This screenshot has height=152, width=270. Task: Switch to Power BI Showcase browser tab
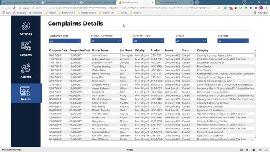point(59,3)
